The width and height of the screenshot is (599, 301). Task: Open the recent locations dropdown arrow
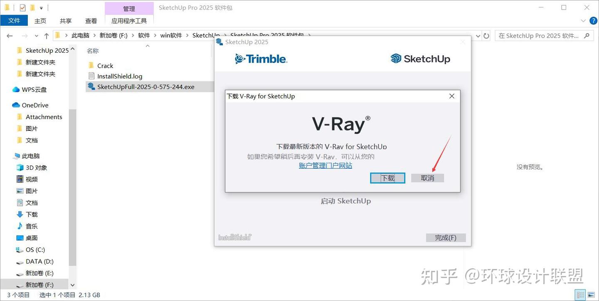tap(37, 36)
